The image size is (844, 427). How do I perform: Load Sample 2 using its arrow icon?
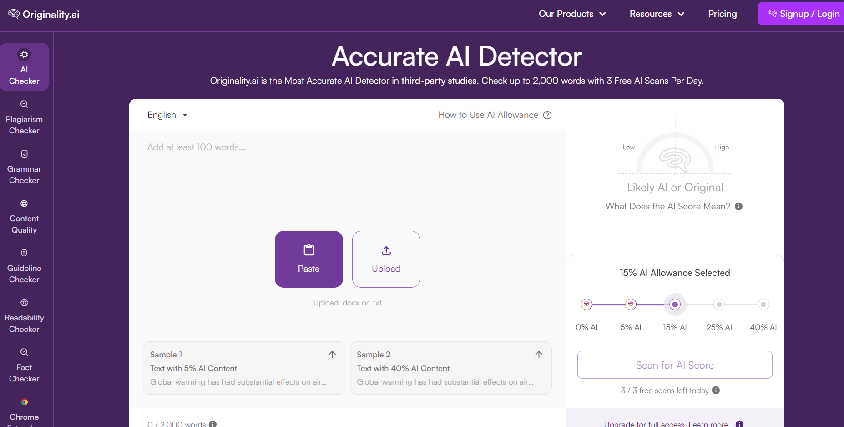point(539,355)
